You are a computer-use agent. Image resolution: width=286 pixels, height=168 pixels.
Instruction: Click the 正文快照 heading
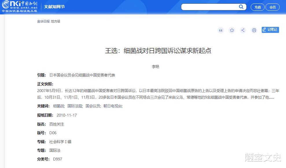45,84
